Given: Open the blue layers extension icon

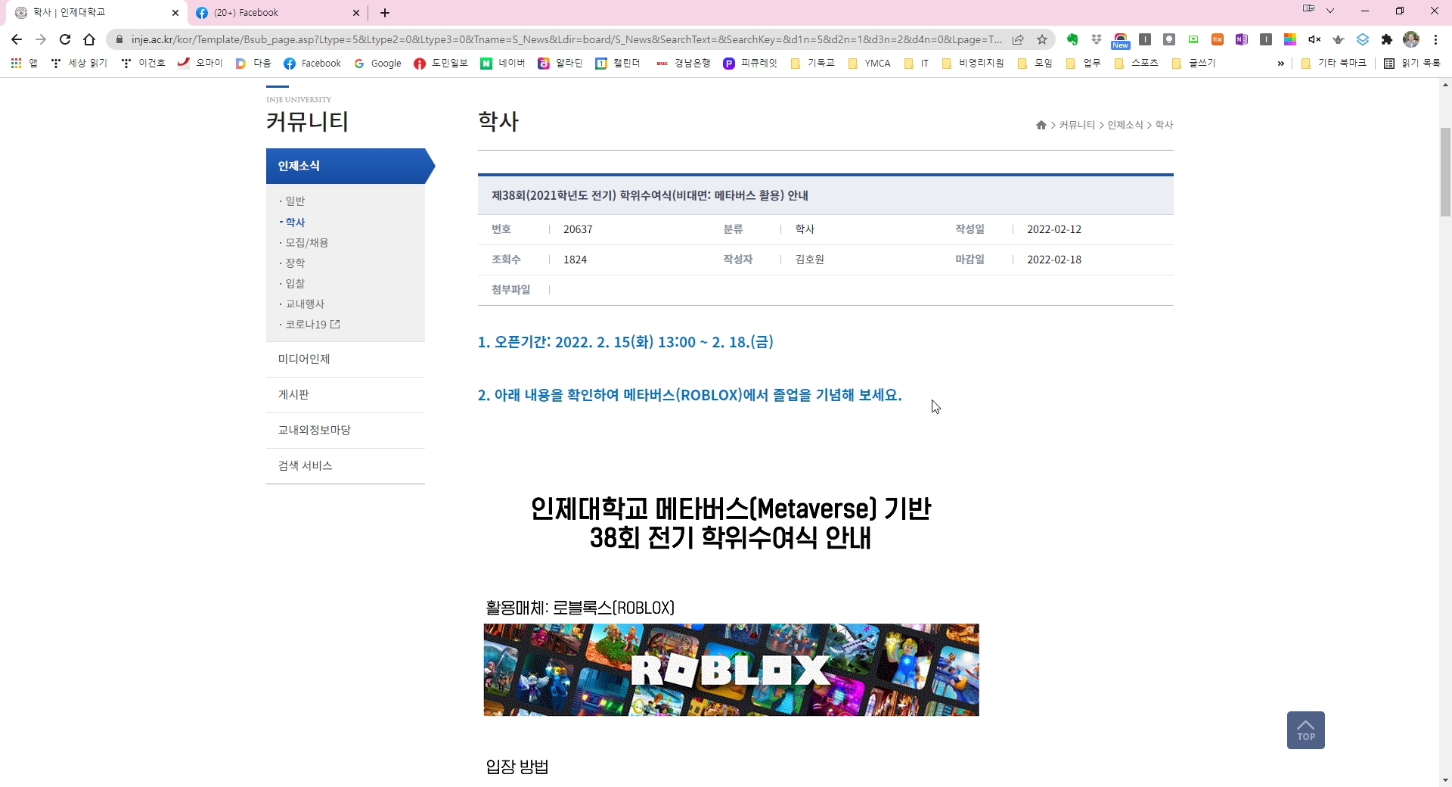Looking at the screenshot, I should point(1362,39).
